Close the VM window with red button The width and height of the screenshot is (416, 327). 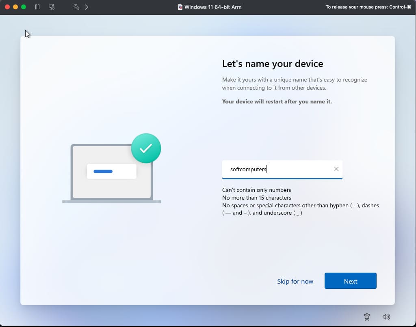[x=7, y=7]
